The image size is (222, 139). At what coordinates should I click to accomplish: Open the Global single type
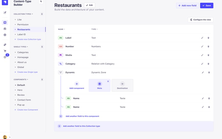click(21, 67)
